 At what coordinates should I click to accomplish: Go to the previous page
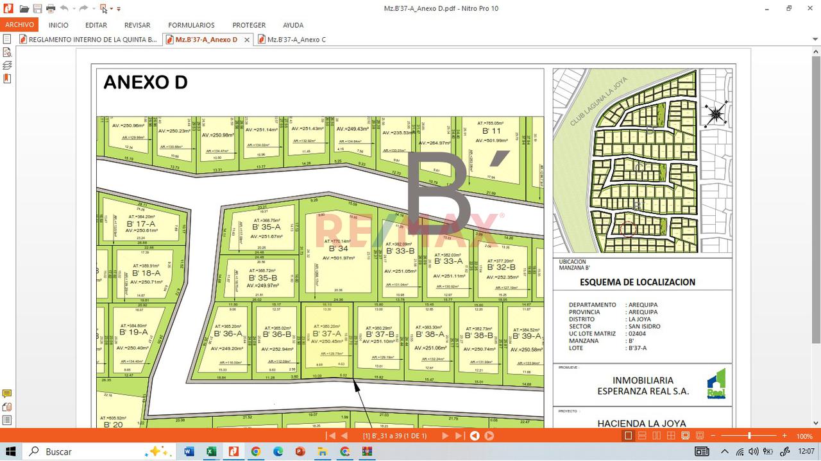click(344, 436)
